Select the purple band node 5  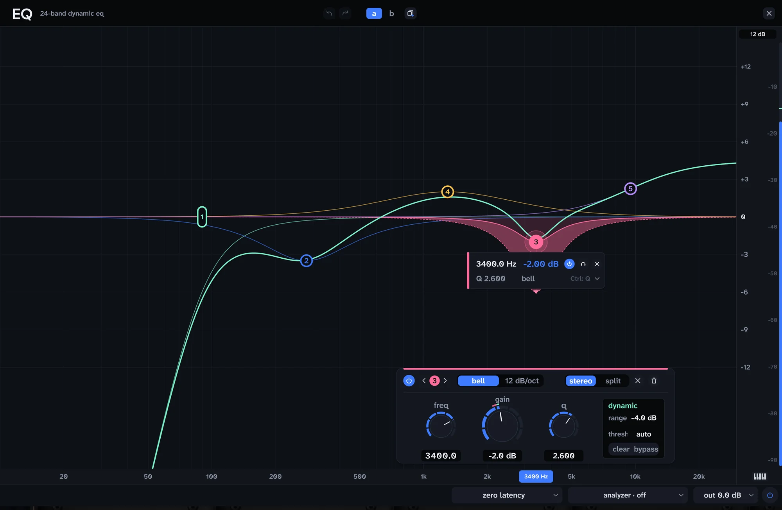630,189
